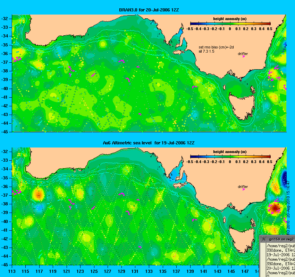Click the magenta drifter marker in BRAN3.0 legend
Screen dimensions: 295x277
pyautogui.click(x=244, y=56)
